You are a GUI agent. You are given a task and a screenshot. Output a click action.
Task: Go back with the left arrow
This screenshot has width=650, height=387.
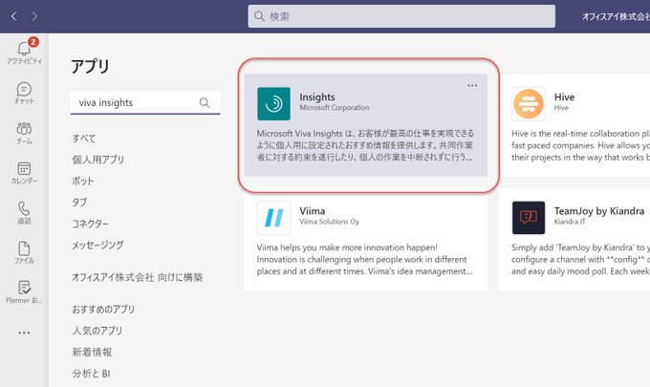tap(14, 16)
